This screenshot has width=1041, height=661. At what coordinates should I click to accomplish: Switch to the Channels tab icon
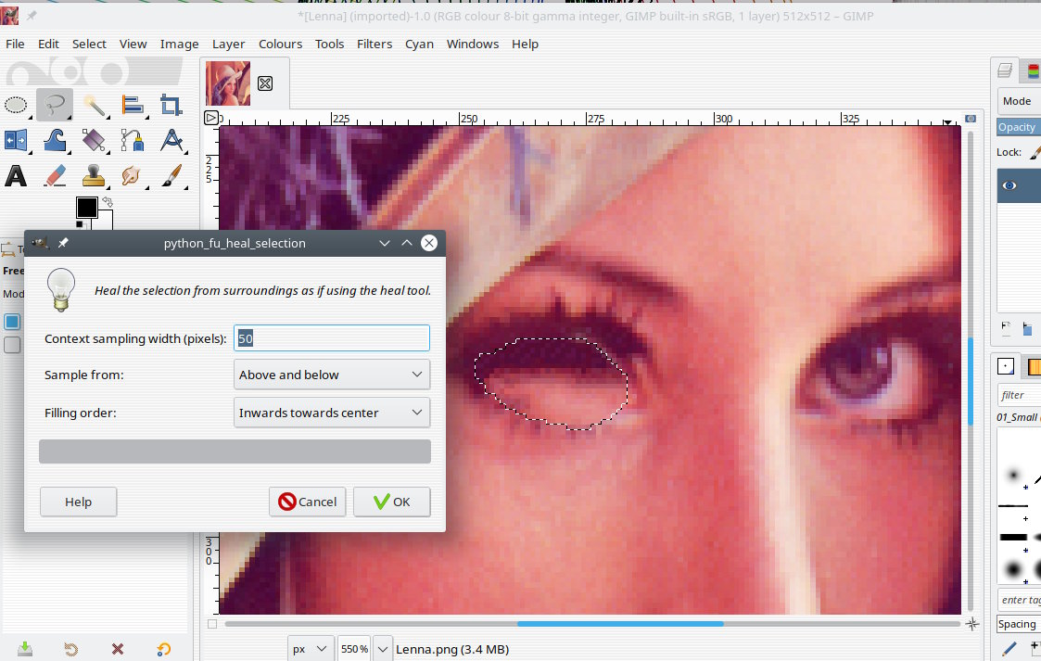point(1033,70)
